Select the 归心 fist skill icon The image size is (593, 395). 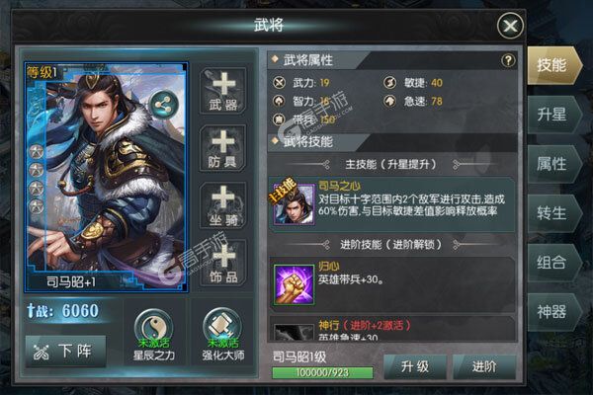click(294, 284)
